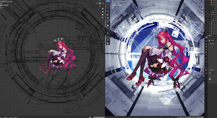The image size is (217, 118).
Task: Open the Output properties tab
Action: click(x=206, y=47)
